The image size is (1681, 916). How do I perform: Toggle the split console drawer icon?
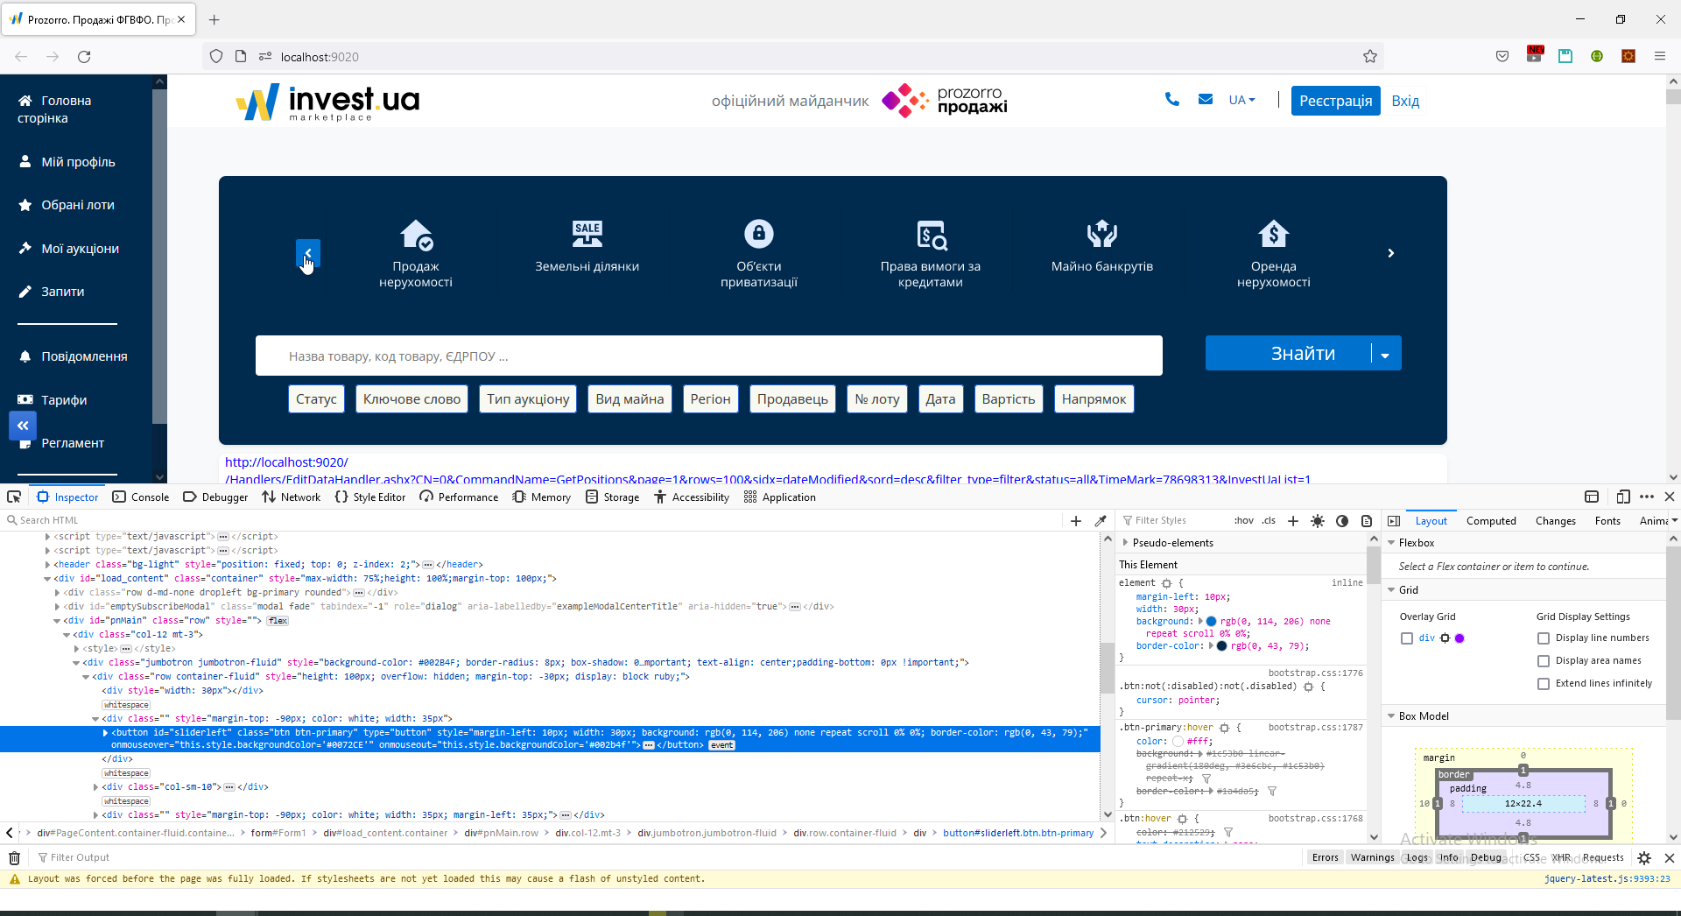(x=1592, y=497)
